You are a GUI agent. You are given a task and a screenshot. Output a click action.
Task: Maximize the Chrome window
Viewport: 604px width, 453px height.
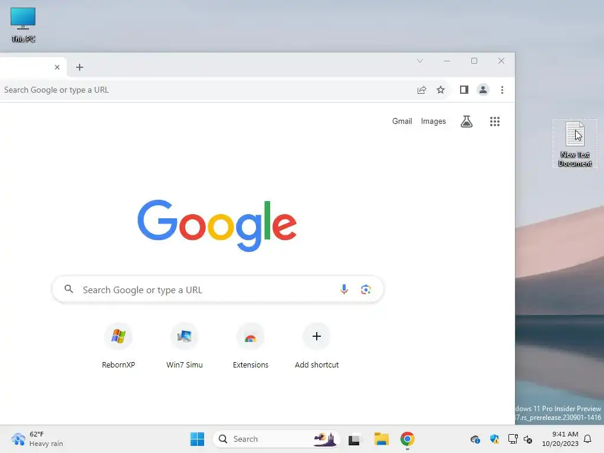click(x=474, y=61)
